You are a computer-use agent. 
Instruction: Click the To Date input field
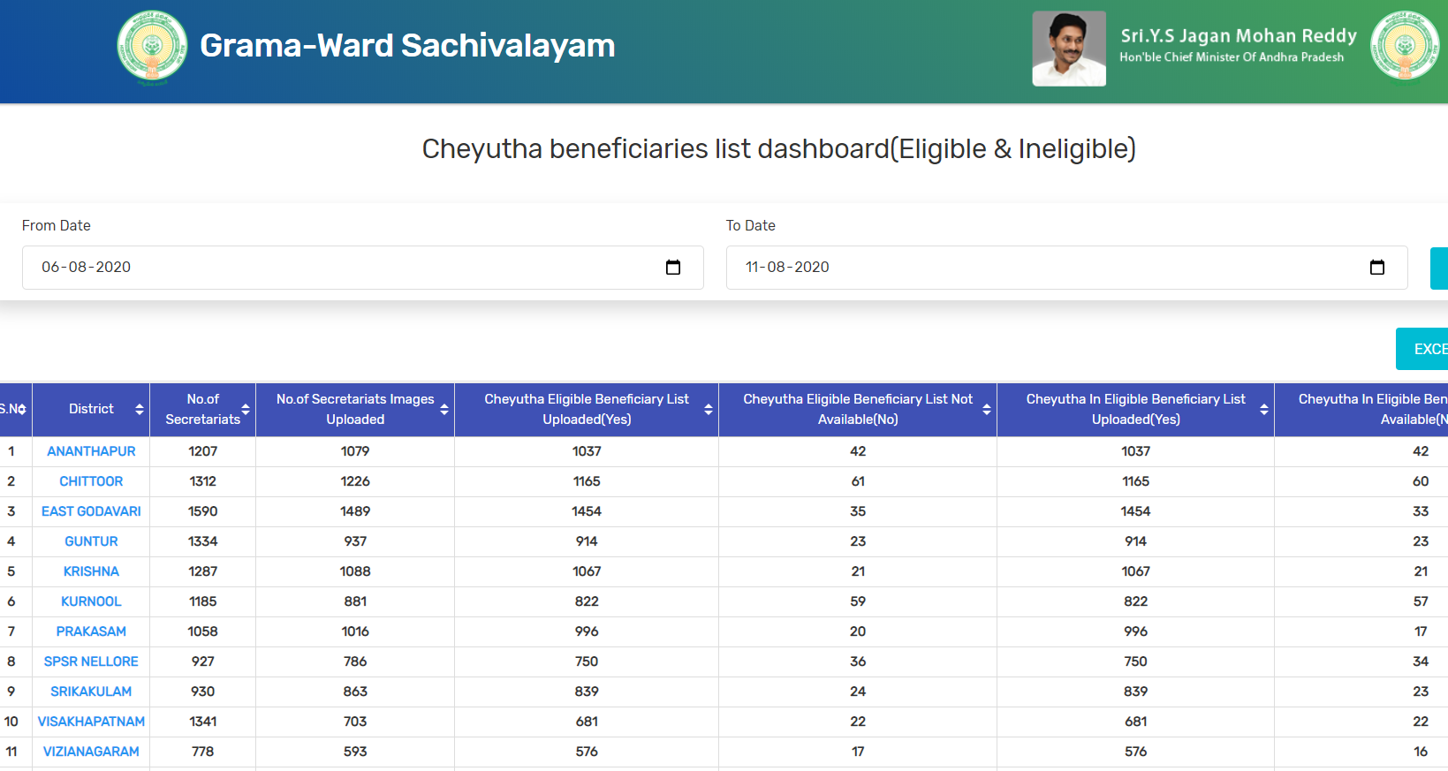pos(1042,268)
